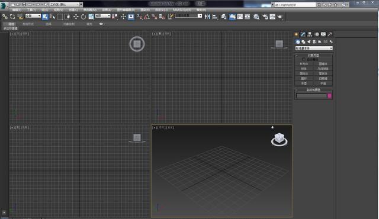This screenshot has width=379, height=219.
Task: Click the teapot Render Production icon
Action: [x=280, y=17]
